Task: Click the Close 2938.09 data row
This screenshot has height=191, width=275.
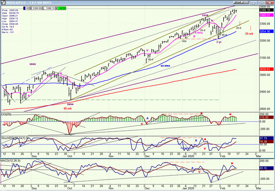Action: coord(10,24)
